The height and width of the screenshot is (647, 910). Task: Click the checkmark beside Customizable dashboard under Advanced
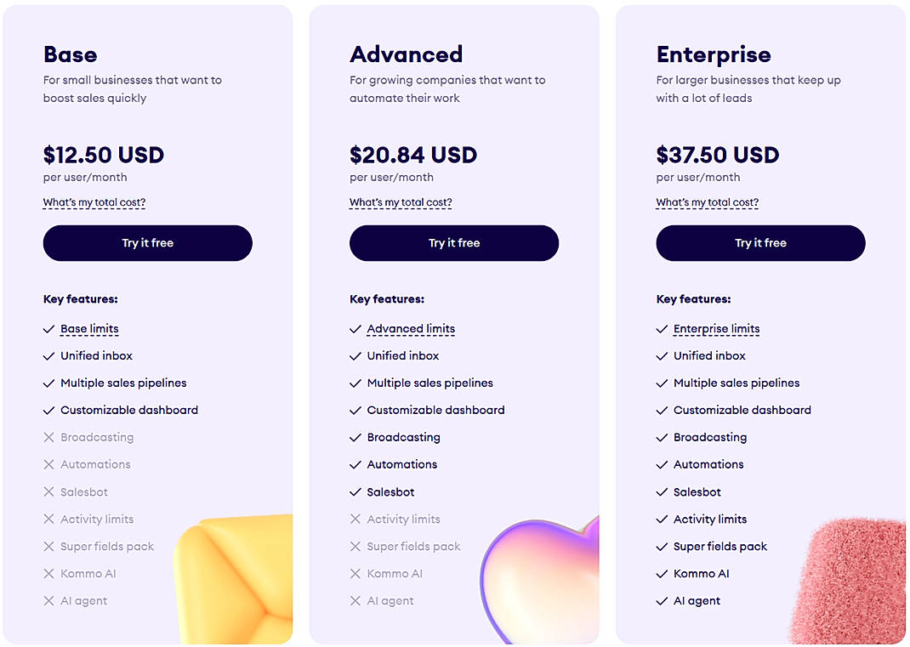pyautogui.click(x=355, y=410)
